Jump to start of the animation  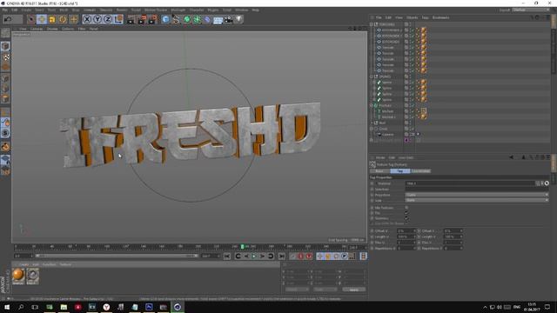pos(227,256)
